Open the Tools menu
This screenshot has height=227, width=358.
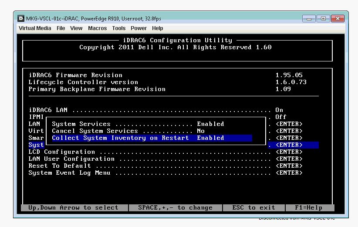[x=119, y=28]
